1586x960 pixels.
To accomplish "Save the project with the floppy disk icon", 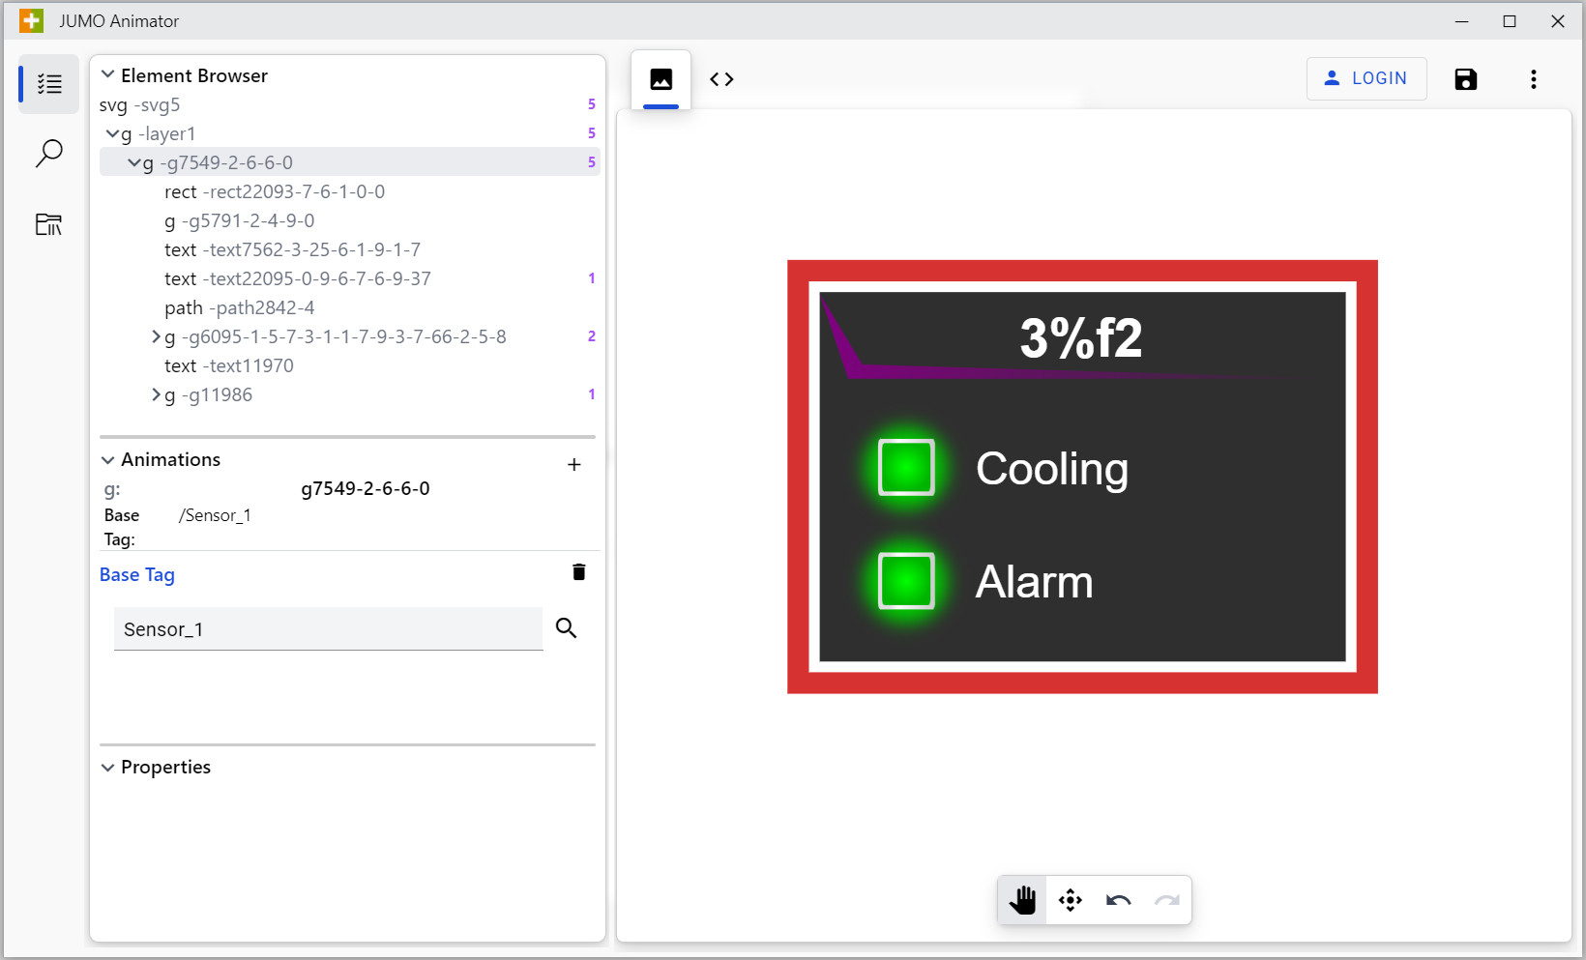I will tap(1465, 79).
